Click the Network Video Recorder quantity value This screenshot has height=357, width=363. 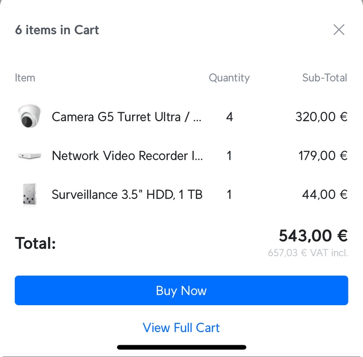tap(229, 156)
